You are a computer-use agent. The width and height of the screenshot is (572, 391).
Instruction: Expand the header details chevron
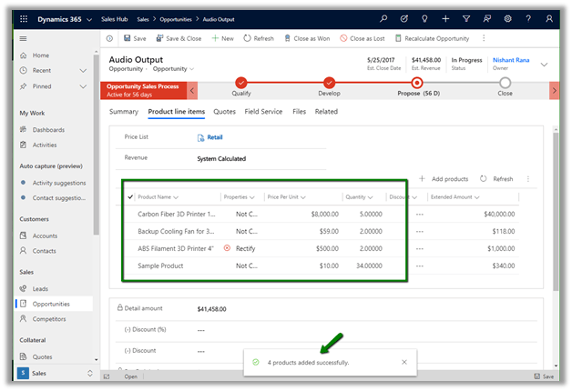pos(545,65)
